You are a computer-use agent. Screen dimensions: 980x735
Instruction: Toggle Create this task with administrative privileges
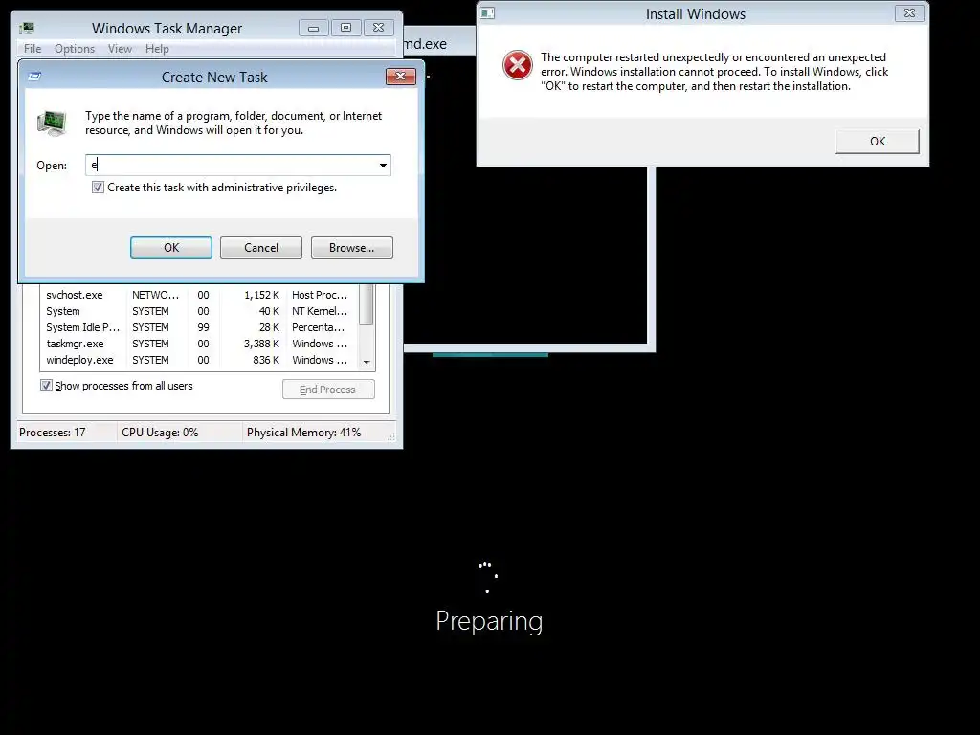tap(99, 188)
